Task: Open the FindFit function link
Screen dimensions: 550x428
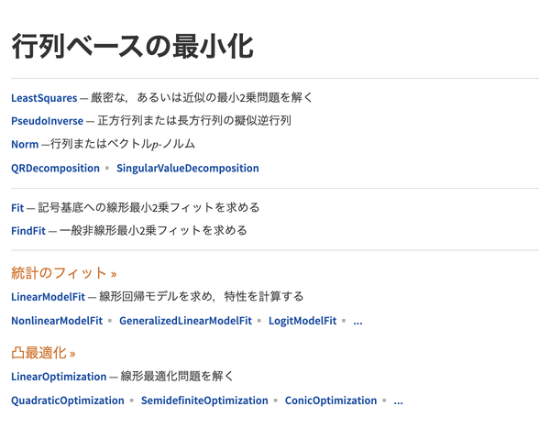Action: tap(28, 231)
